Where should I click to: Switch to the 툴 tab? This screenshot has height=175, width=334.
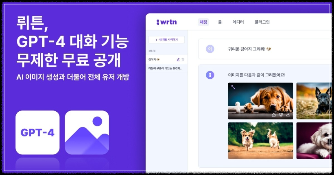[x=220, y=22]
